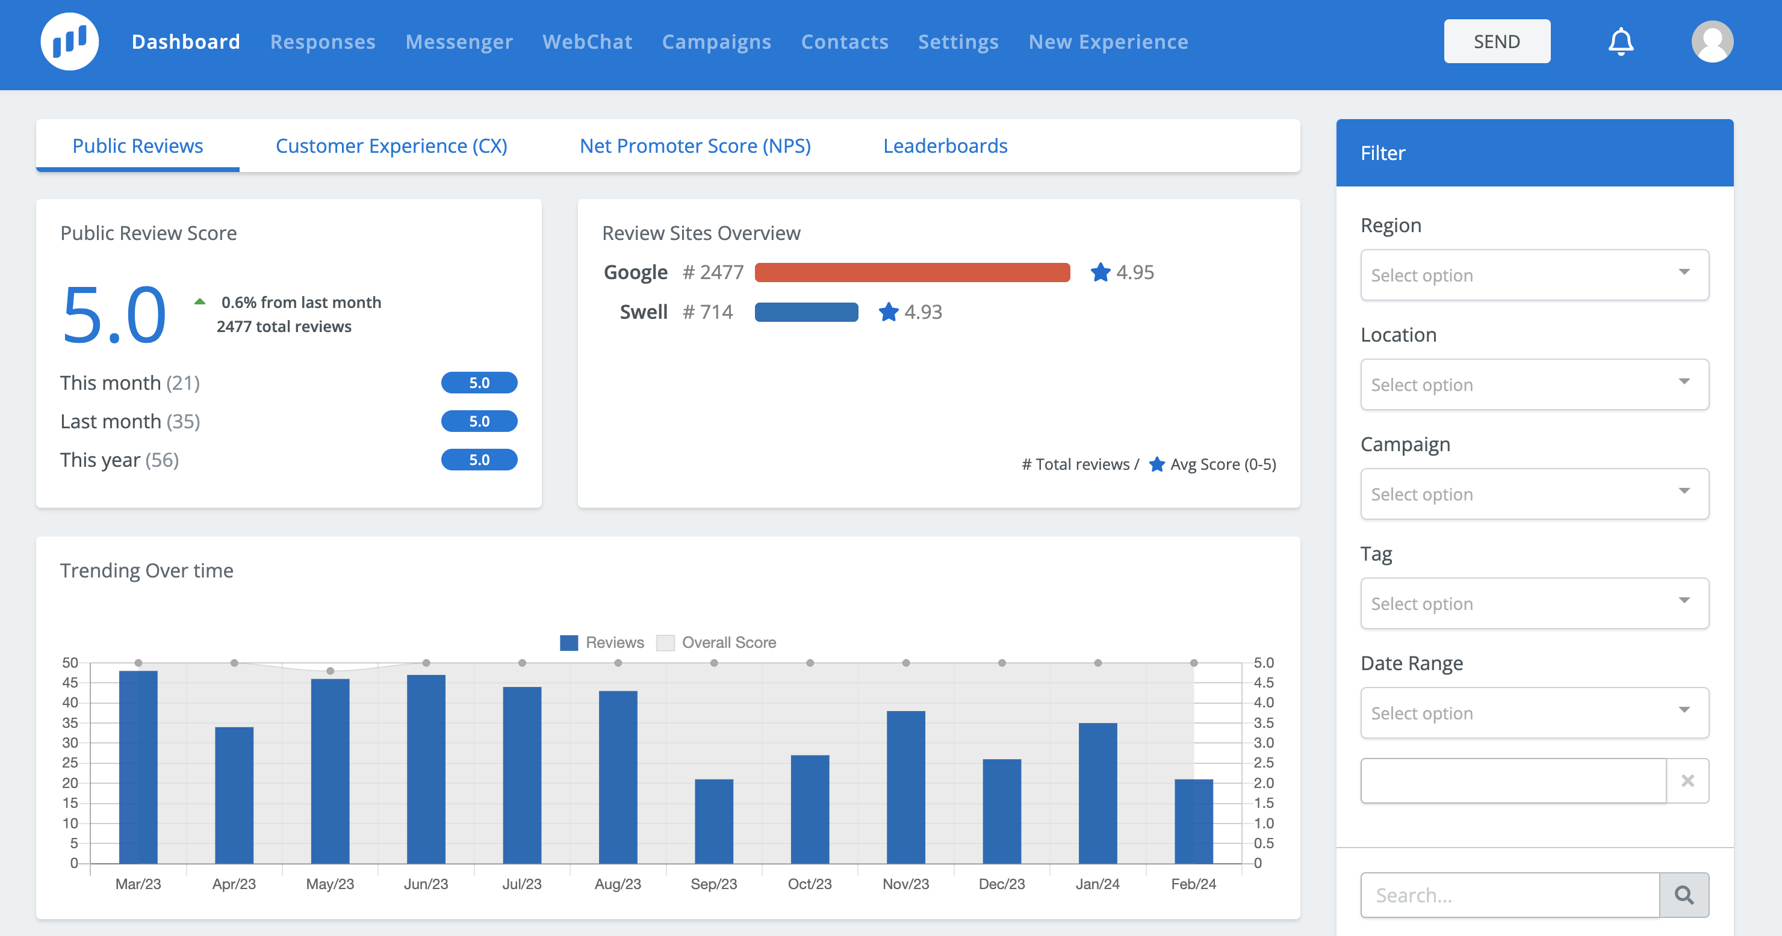Click the Swell rating star icon
The width and height of the screenshot is (1782, 936).
[x=888, y=312]
